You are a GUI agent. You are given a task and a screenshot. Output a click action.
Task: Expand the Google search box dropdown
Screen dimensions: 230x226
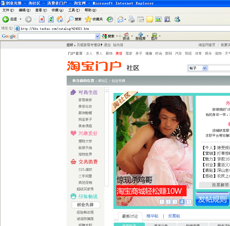(x=98, y=36)
